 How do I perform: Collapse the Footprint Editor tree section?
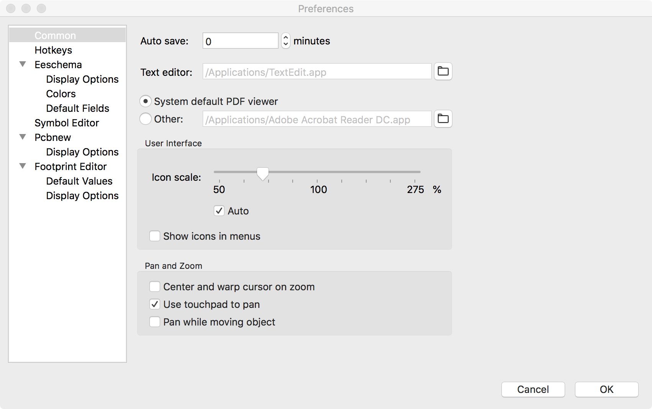pos(23,166)
